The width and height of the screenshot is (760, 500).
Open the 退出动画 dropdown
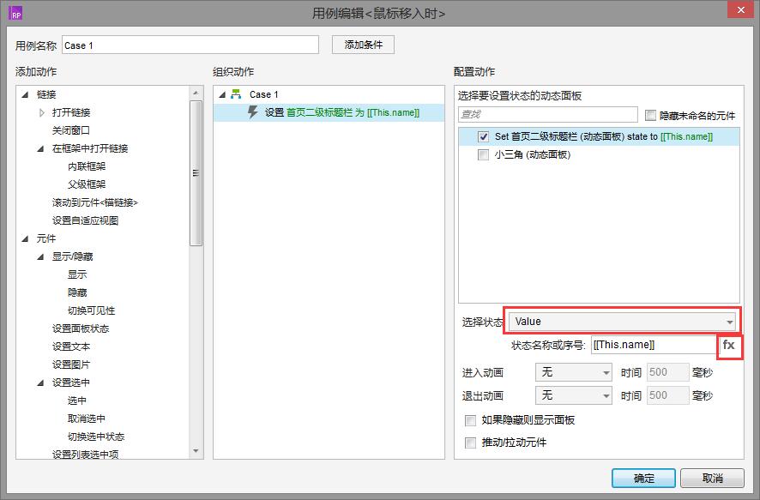click(574, 395)
